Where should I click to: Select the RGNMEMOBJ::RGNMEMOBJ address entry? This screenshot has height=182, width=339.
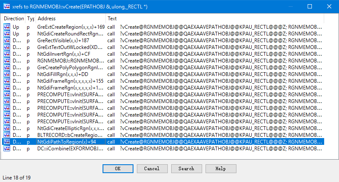pos(69,60)
